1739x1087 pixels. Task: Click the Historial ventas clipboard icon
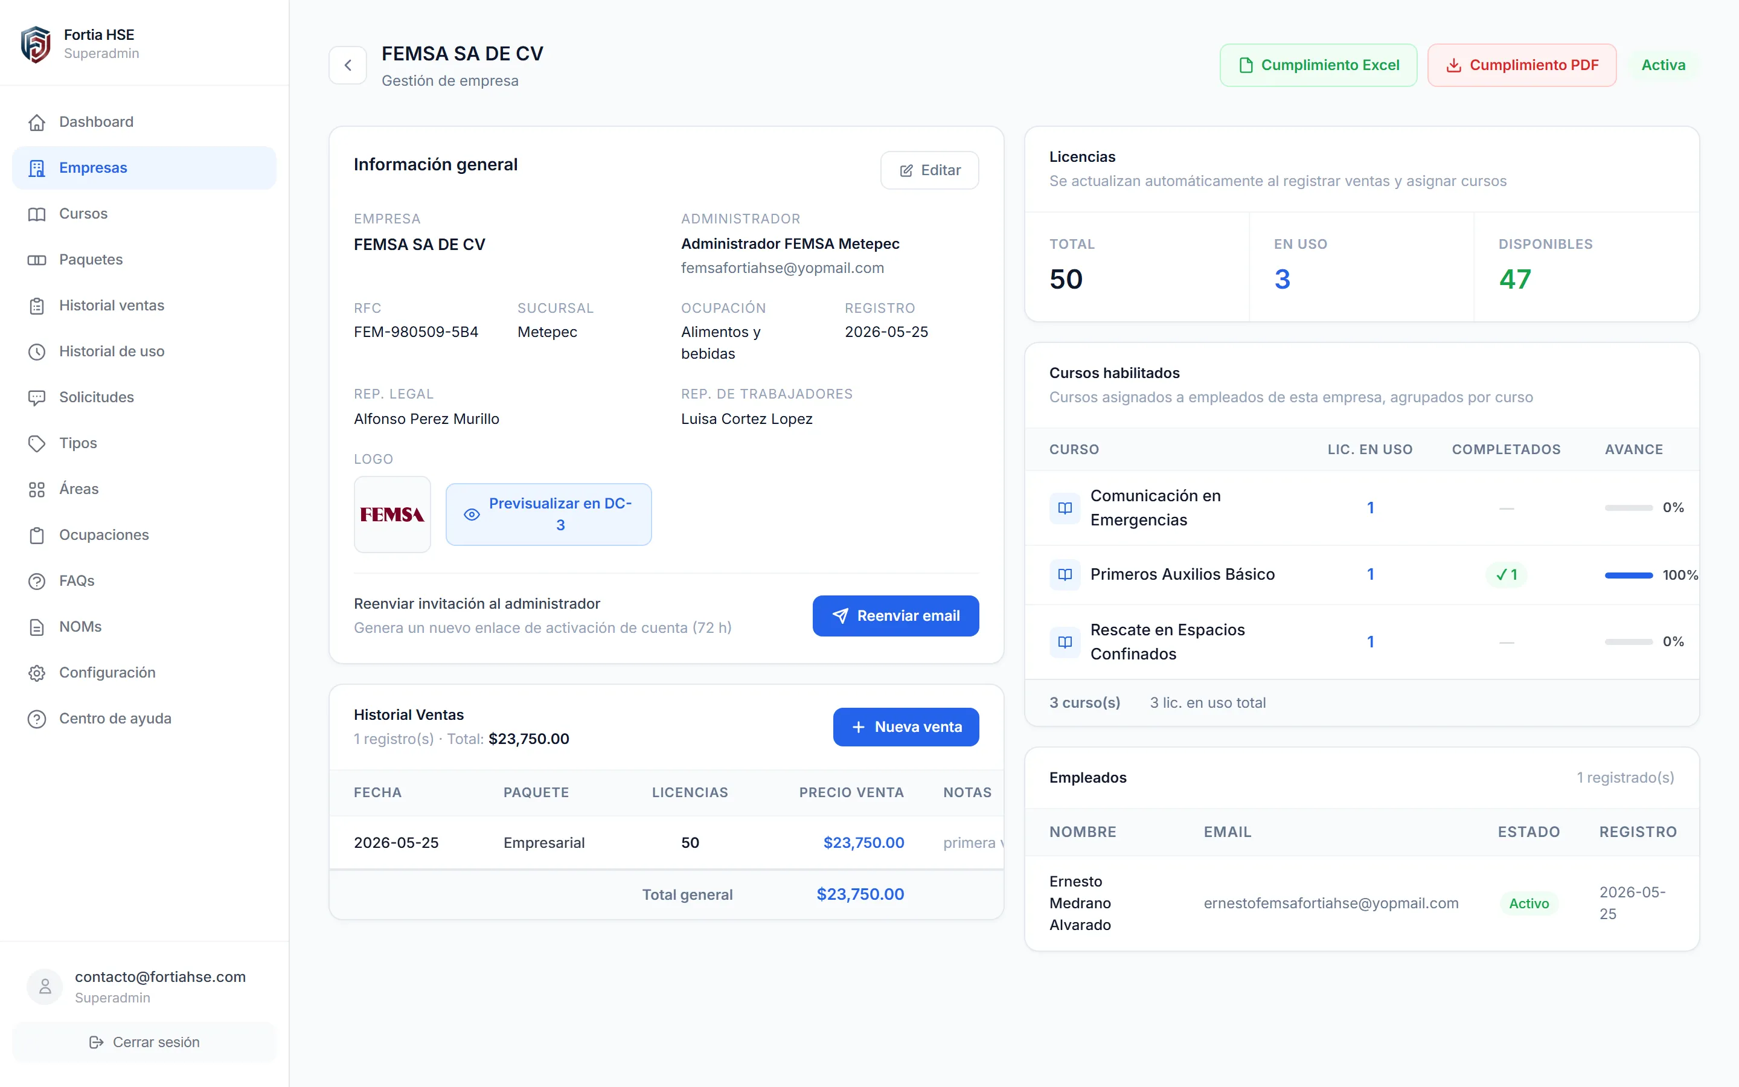37,306
